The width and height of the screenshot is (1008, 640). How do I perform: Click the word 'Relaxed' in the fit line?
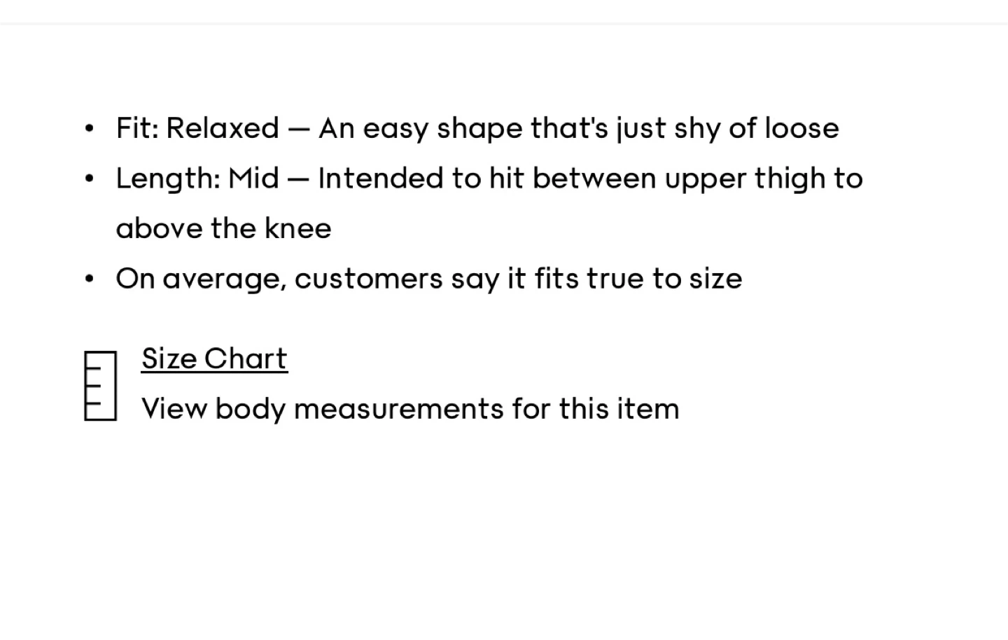pyautogui.click(x=223, y=129)
